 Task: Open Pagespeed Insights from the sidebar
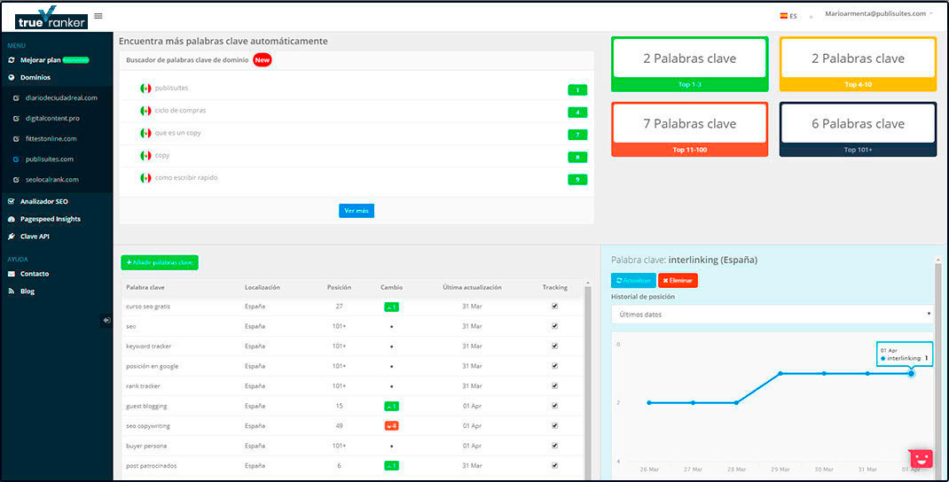coord(51,219)
